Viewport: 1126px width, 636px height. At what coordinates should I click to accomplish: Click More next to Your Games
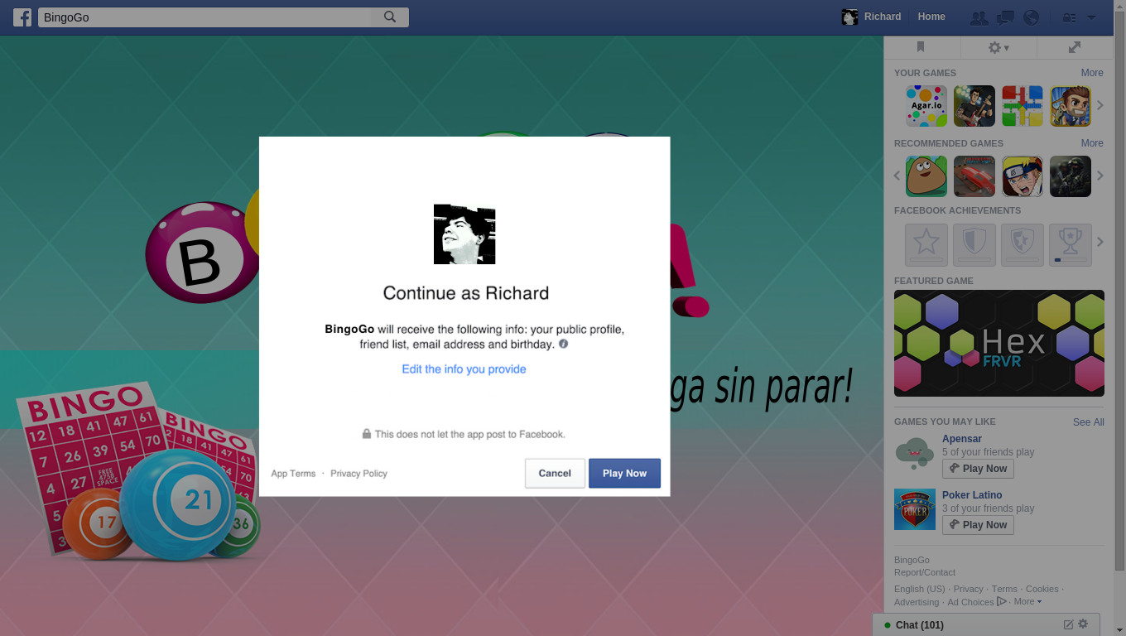point(1092,73)
